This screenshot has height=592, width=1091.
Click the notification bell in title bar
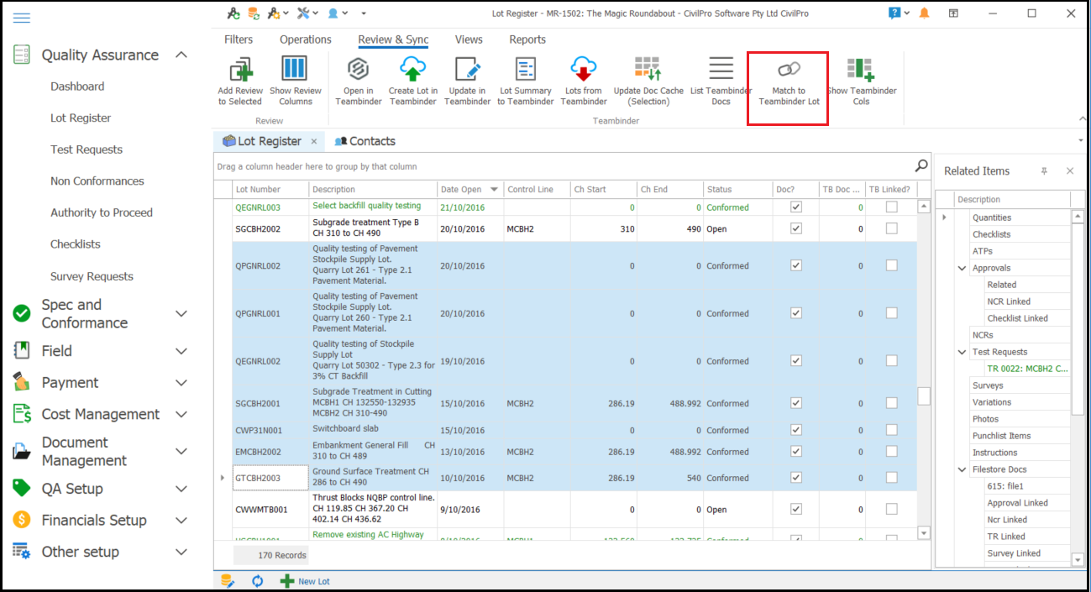point(925,13)
